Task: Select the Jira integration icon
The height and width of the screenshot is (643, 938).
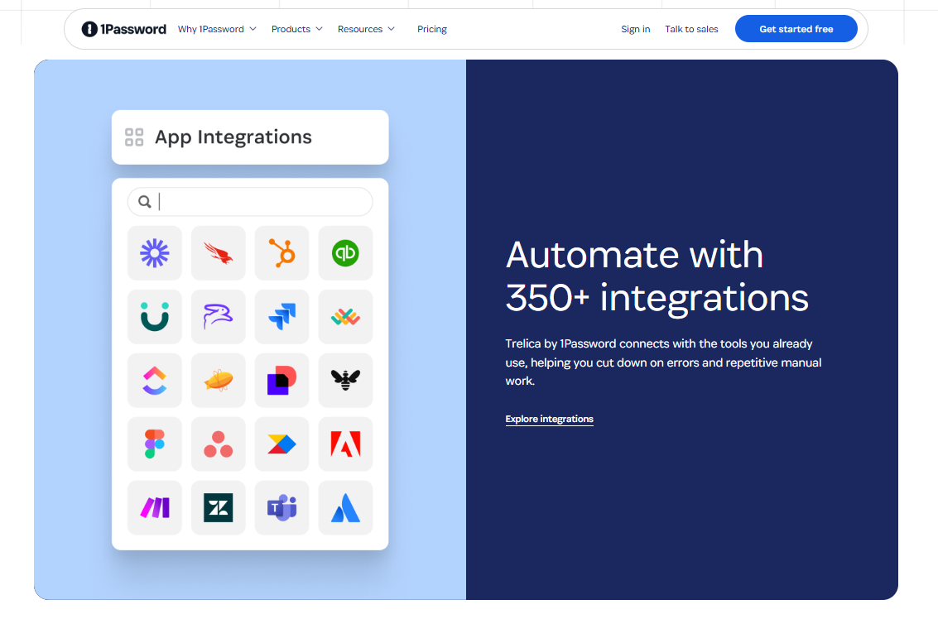Action: tap(281, 317)
